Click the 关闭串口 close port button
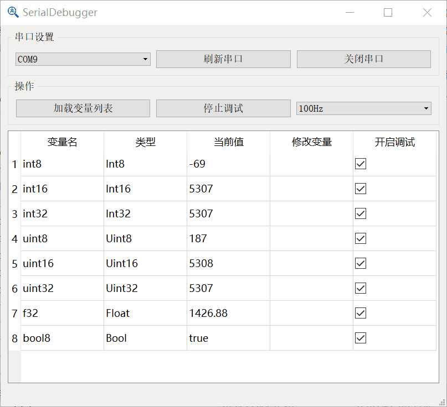 click(x=364, y=59)
